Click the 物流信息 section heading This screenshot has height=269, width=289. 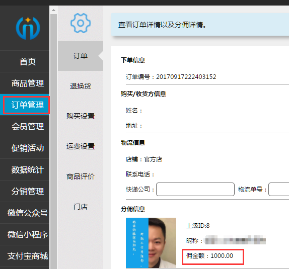click(133, 142)
